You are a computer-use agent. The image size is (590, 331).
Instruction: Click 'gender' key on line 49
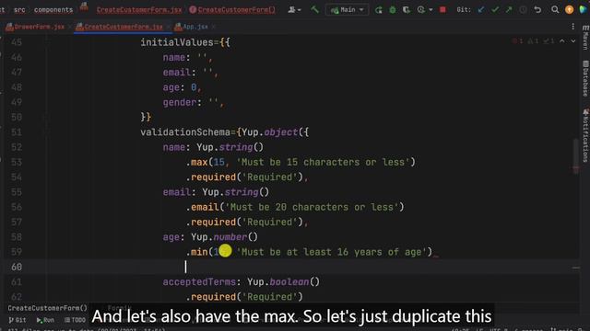(x=180, y=102)
